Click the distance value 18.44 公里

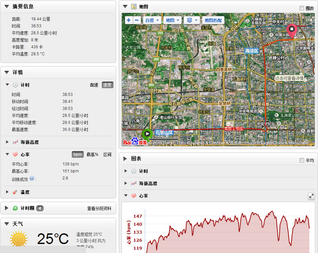pos(40,19)
